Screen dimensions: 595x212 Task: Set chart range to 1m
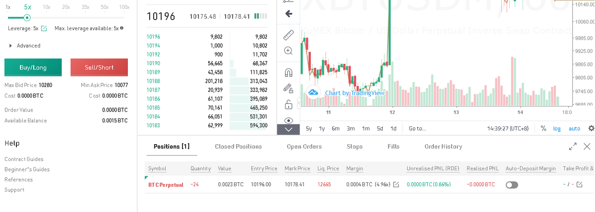tap(366, 128)
